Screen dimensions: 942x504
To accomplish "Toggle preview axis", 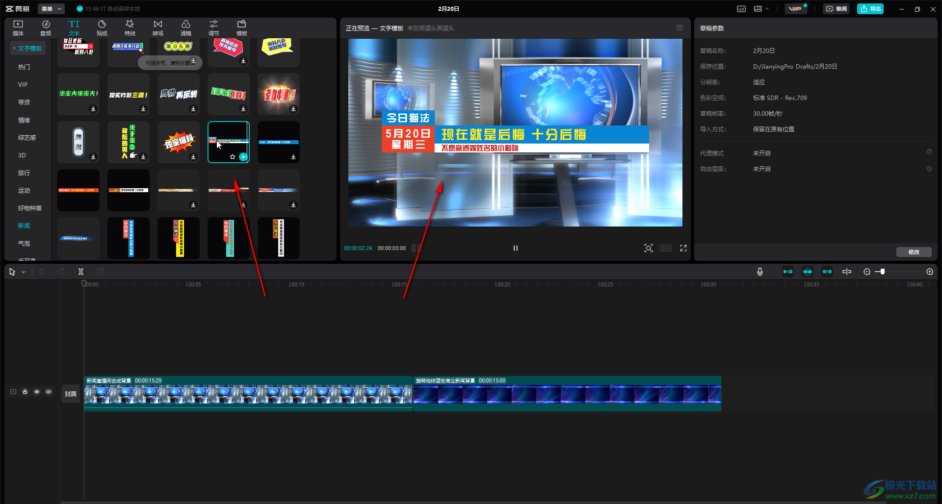I will 847,272.
